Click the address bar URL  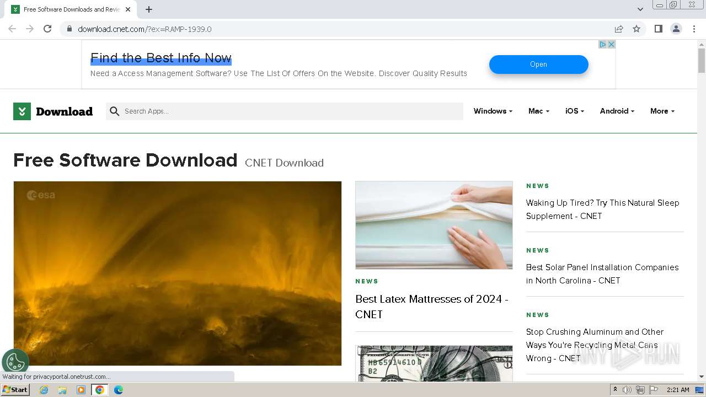tap(145, 29)
